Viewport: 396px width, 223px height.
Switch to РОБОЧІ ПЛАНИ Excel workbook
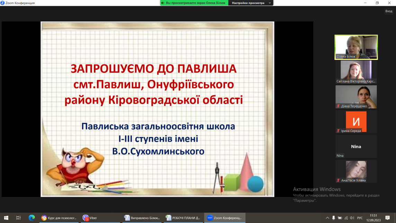183,218
